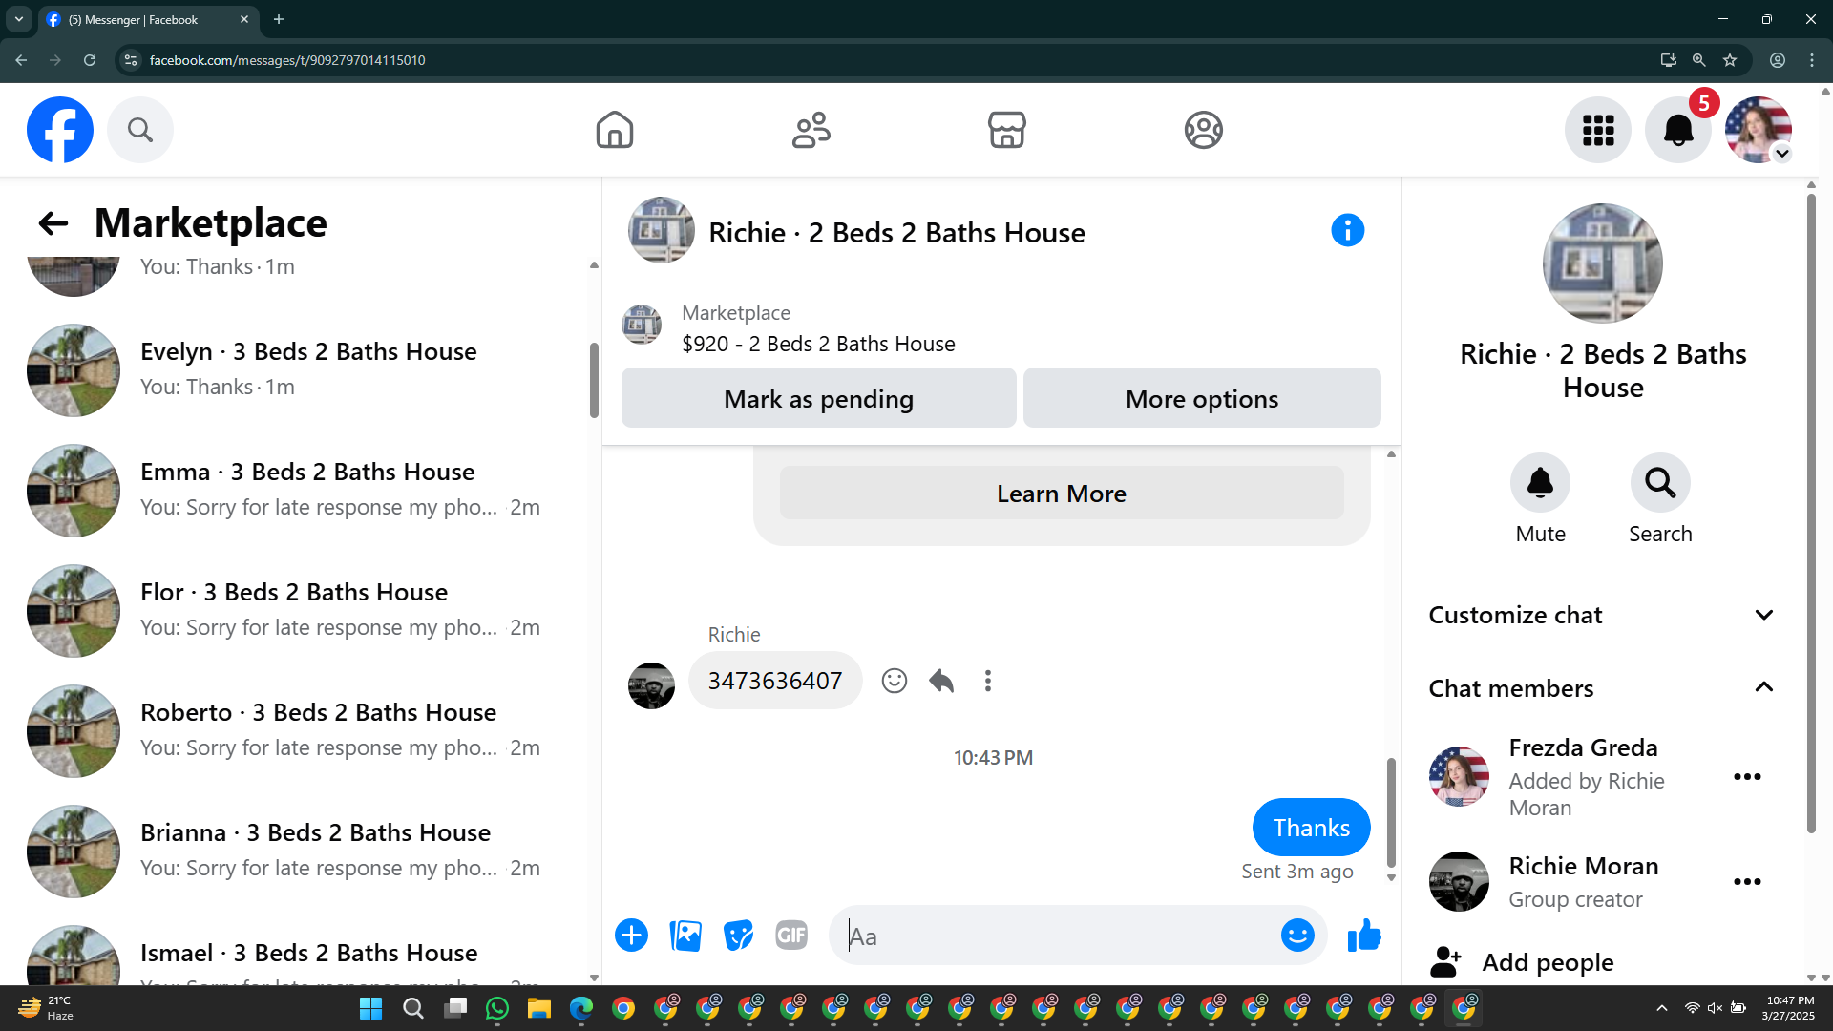This screenshot has height=1031, width=1833.
Task: Reload the page in Chrome
Action: [x=90, y=60]
